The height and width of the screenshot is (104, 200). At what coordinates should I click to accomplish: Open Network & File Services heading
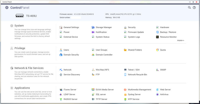29,68
